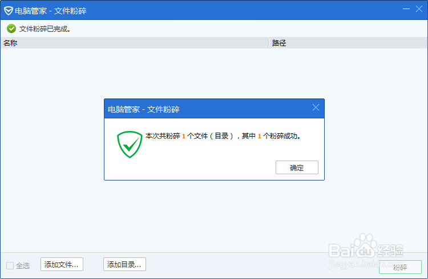Click the green checkmark status icon
The image size is (428, 279).
point(11,28)
